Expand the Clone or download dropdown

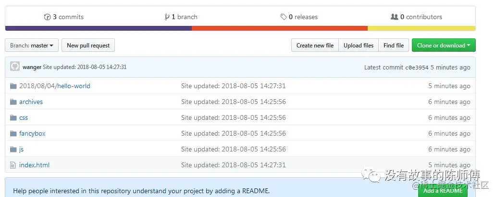[444, 46]
